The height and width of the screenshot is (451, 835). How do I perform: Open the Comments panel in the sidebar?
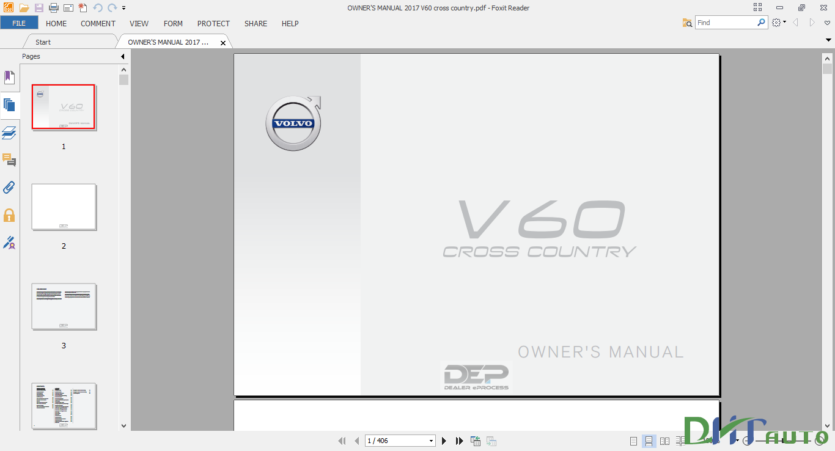[x=9, y=160]
